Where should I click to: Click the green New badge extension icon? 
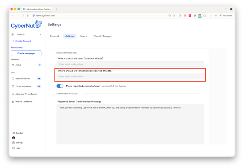pos(200,16)
